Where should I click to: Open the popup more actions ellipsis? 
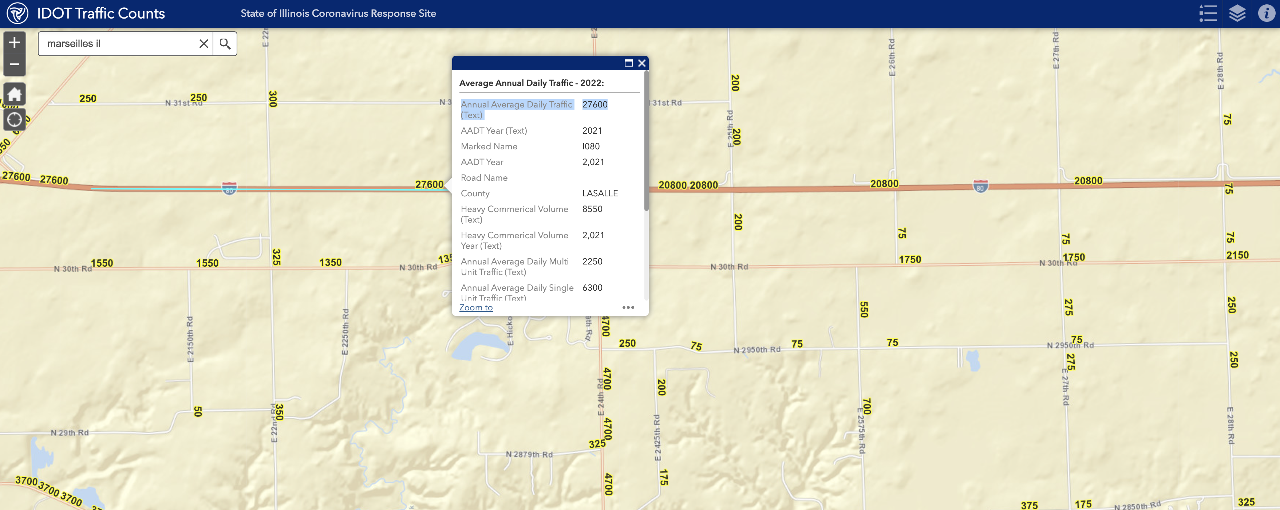click(628, 308)
